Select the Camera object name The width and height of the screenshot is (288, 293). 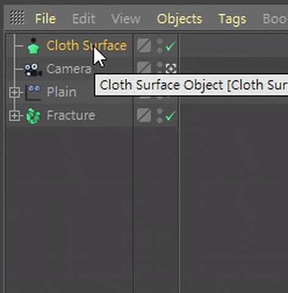pyautogui.click(x=69, y=69)
